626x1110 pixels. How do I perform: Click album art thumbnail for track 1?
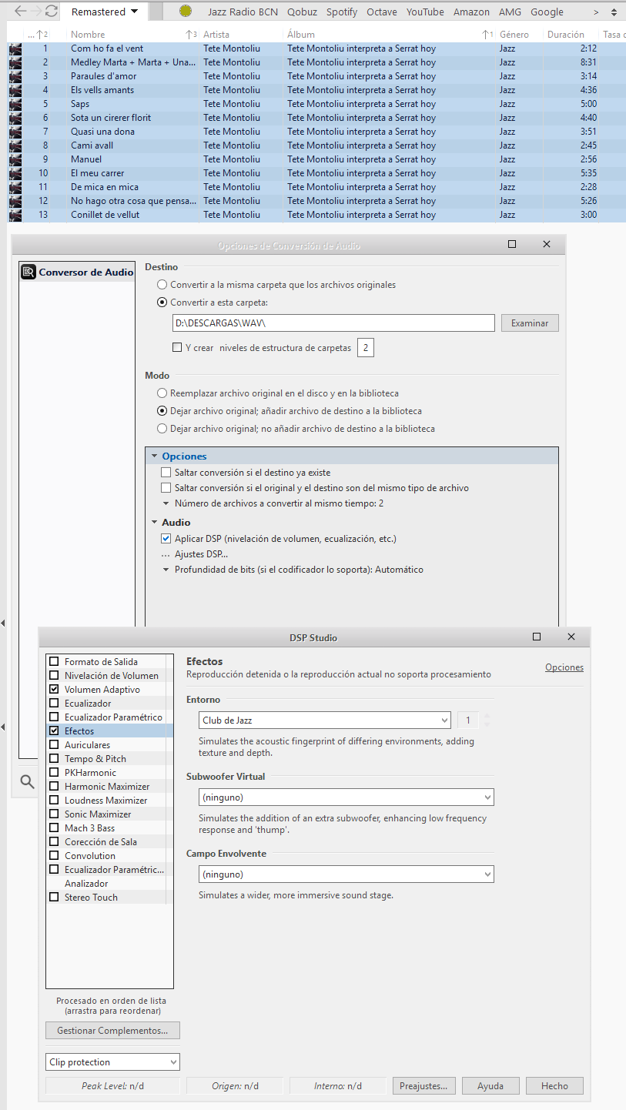pyautogui.click(x=15, y=48)
